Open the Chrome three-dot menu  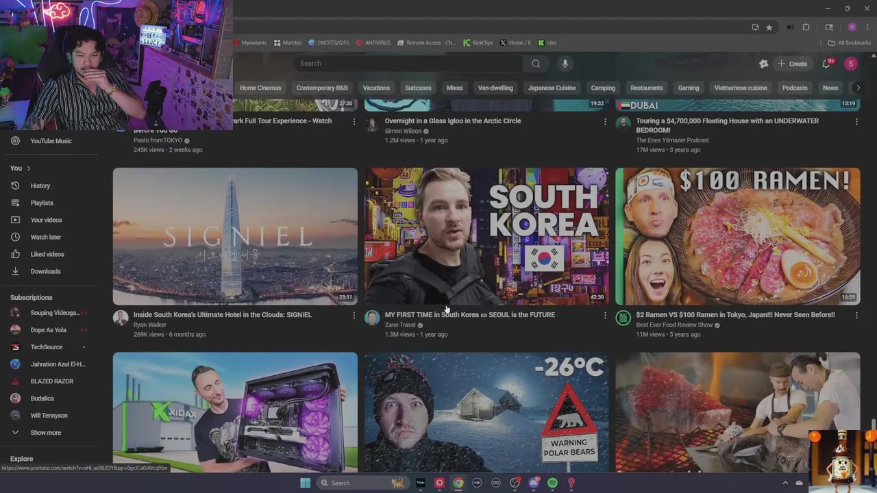867,27
